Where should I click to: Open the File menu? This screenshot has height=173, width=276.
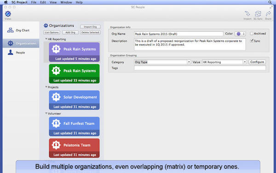pos(34,2)
